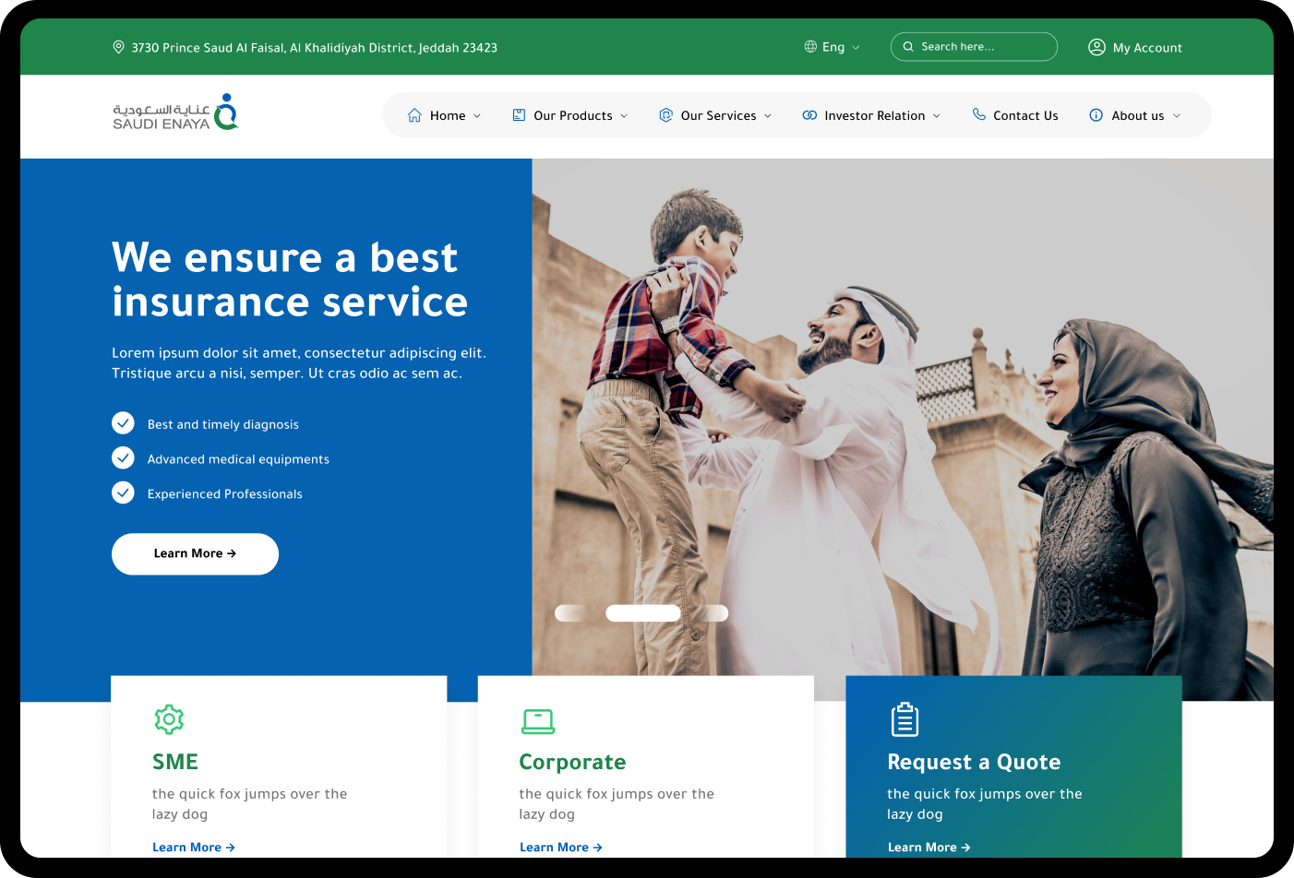Expand the Investor Relation menu chevron
Viewport: 1294px width, 878px height.
pyautogui.click(x=937, y=116)
